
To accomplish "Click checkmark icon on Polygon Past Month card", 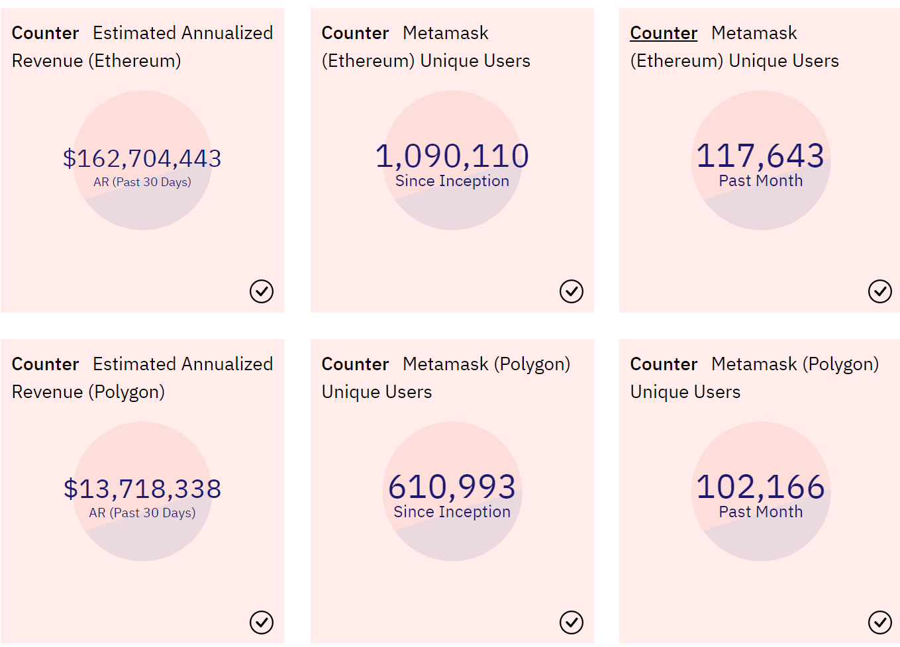I will [x=879, y=622].
